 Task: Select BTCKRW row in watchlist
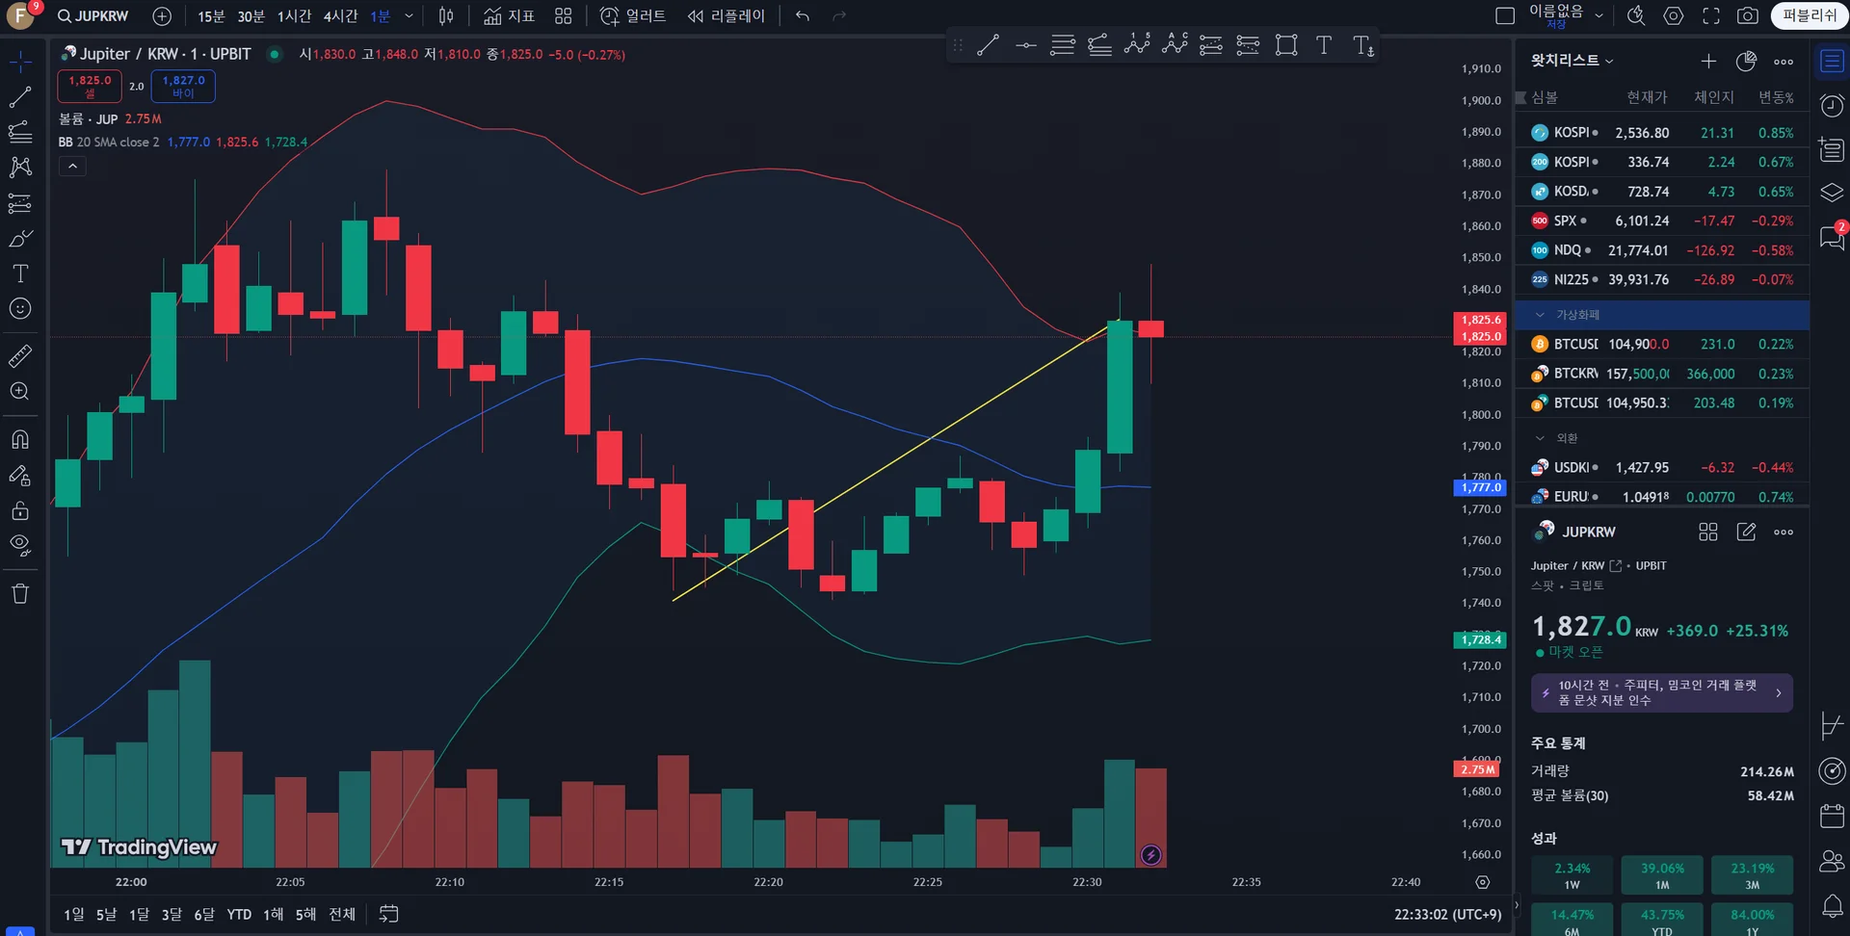(1662, 374)
